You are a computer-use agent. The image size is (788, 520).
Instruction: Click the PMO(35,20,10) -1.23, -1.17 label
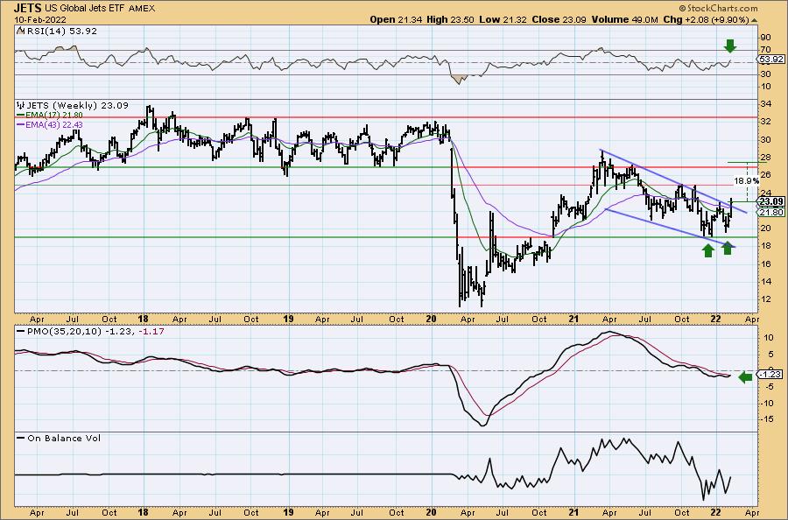point(95,332)
